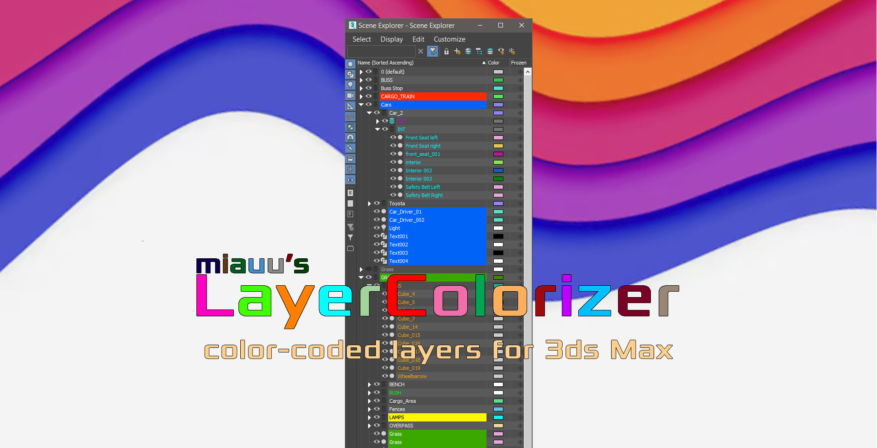Image resolution: width=877 pixels, height=448 pixels.
Task: Toggle Display Helpers triangle ruler icon
Action: coord(350,106)
